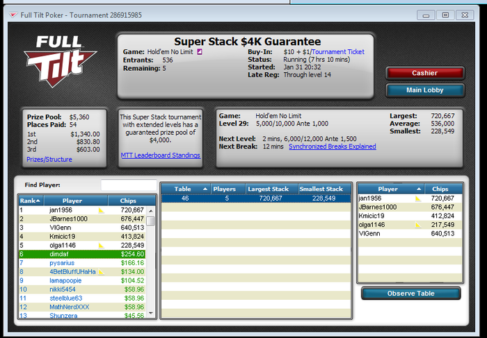Sort table players by Player column header
Screen dimensions: 487x338
[x=391, y=189]
